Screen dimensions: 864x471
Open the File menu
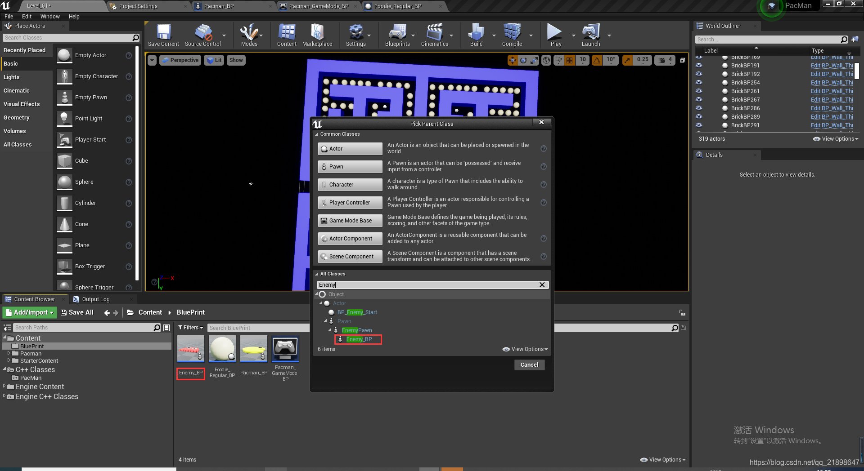(9, 17)
